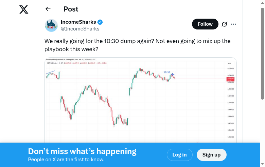265x167 pixels.
Task: Click the "Don't miss what's happening" banner heading
Action: (82, 151)
